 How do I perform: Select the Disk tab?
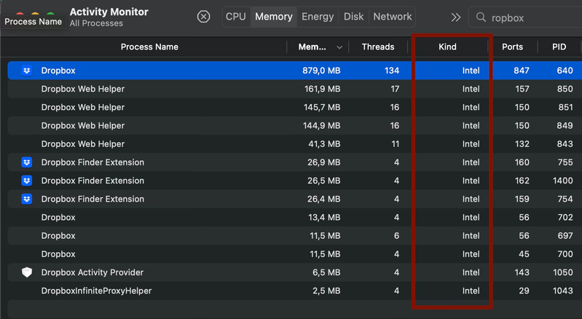(x=354, y=17)
